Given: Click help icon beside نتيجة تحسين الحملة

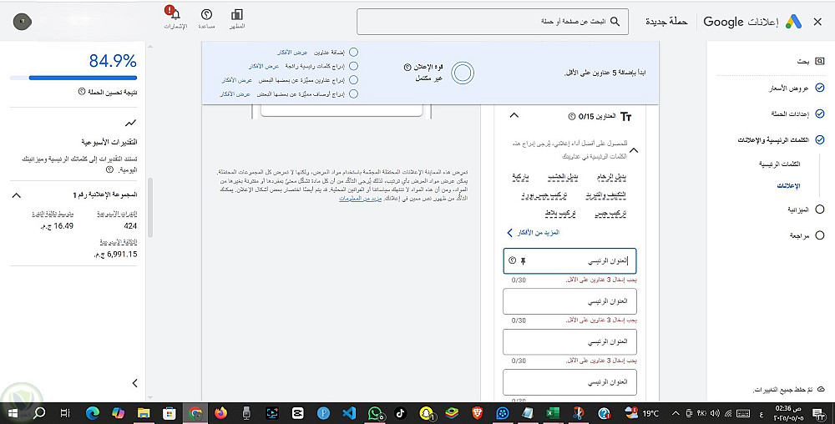Looking at the screenshot, I should pos(82,92).
